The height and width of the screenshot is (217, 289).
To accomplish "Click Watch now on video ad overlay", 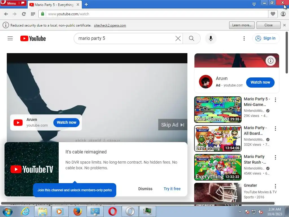I will tap(66, 123).
